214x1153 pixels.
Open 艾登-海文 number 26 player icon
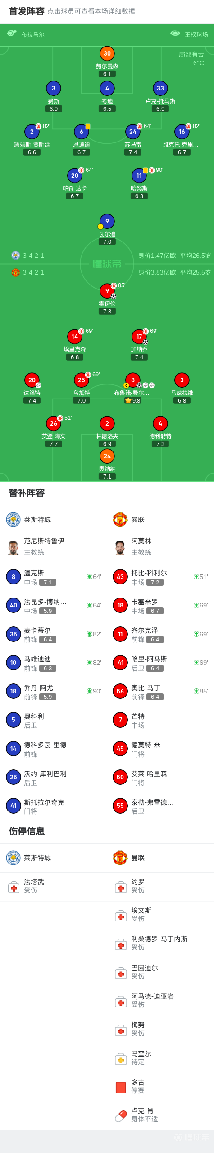pos(54,423)
